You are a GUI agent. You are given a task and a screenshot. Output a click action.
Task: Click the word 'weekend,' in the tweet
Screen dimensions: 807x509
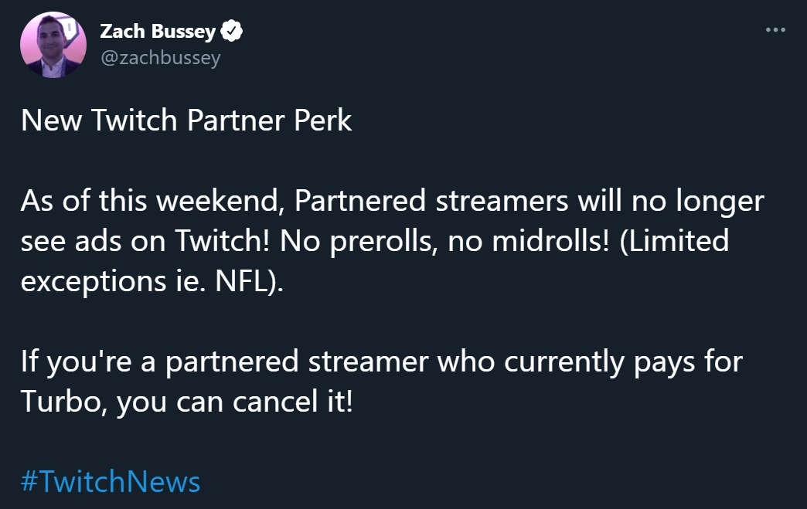221,201
